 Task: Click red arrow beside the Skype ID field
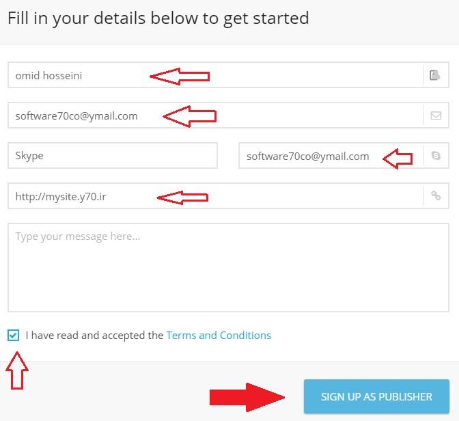pos(398,159)
